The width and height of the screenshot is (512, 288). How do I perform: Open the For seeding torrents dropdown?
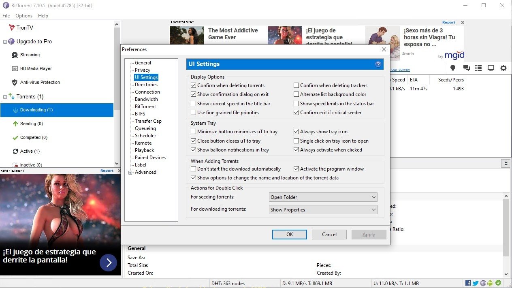click(323, 197)
